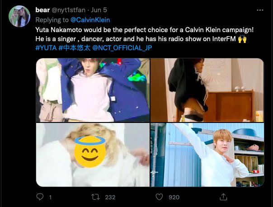273x207 pixels.
Task: Open the @CalvinKlein mention link
Action: coord(90,19)
